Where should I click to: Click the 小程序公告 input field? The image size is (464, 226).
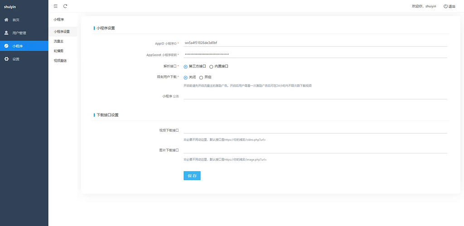click(x=315, y=96)
